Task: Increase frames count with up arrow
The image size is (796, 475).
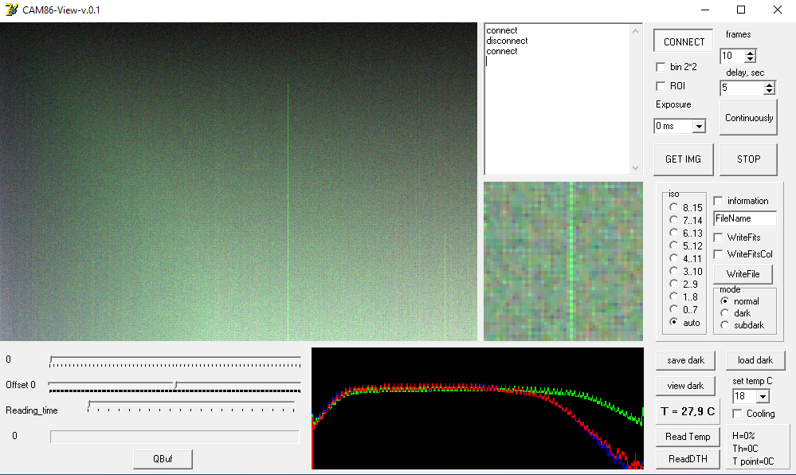Action: pos(751,53)
